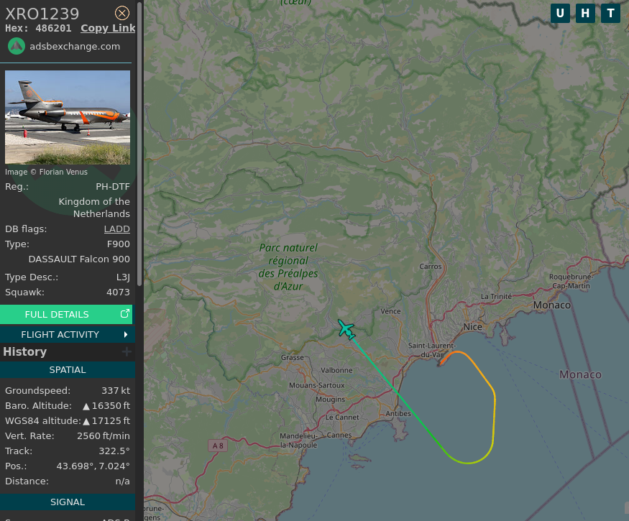Click the A8 highway marker on map
629x521 pixels.
pos(218,446)
